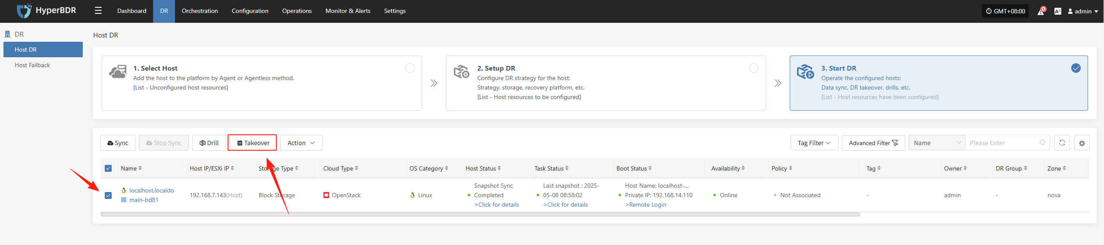Open the Name search-field selector
Viewport: 1104px width, 245px height.
pos(937,143)
